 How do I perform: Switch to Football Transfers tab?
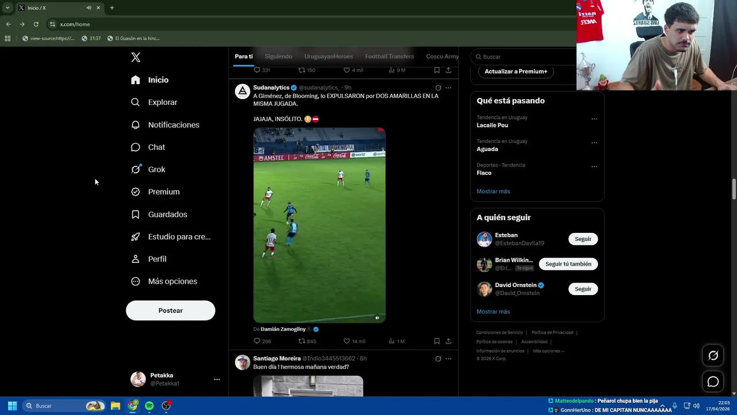pyautogui.click(x=389, y=56)
